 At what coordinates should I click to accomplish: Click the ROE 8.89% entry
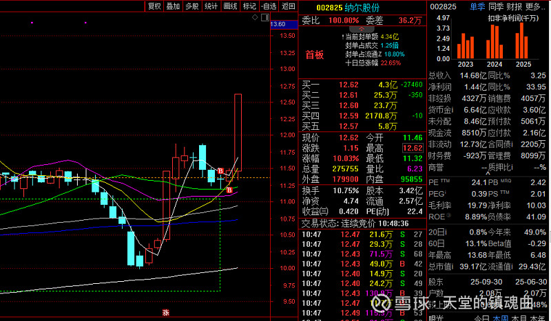(457, 217)
